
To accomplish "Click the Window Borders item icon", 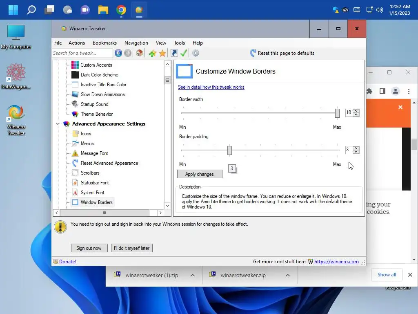I will pyautogui.click(x=75, y=202).
